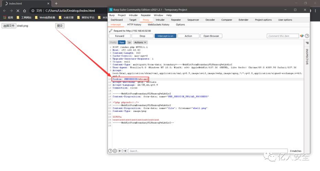
Task: Expand the vertical INSPECTOR side panel
Action: point(307,56)
